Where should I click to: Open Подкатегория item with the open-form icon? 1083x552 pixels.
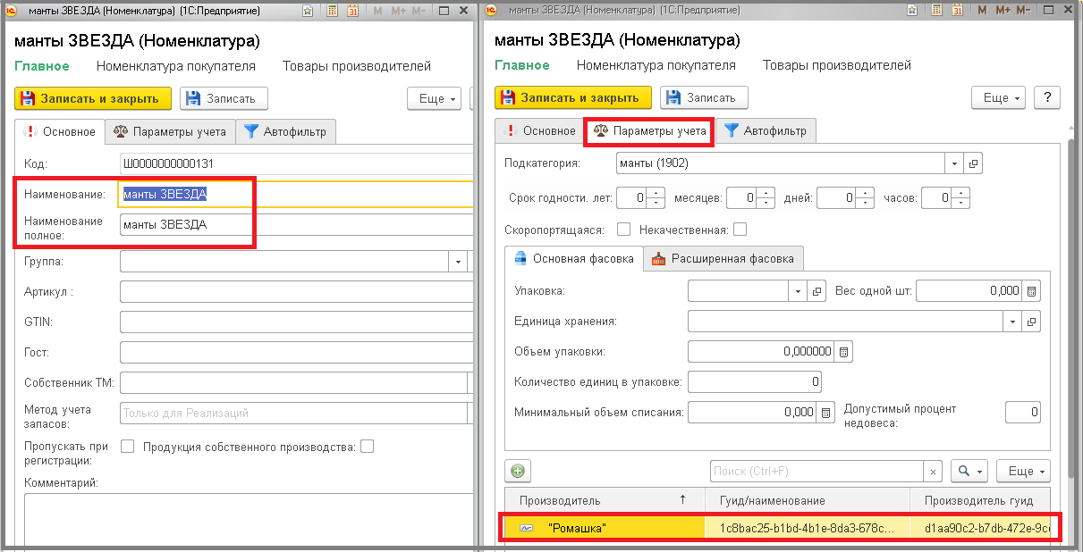(974, 164)
